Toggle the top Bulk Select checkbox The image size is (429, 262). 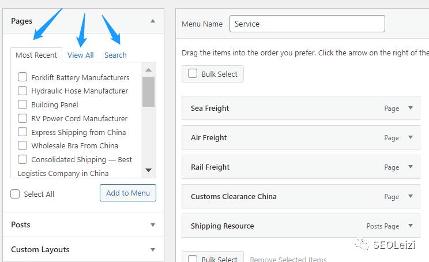[193, 74]
